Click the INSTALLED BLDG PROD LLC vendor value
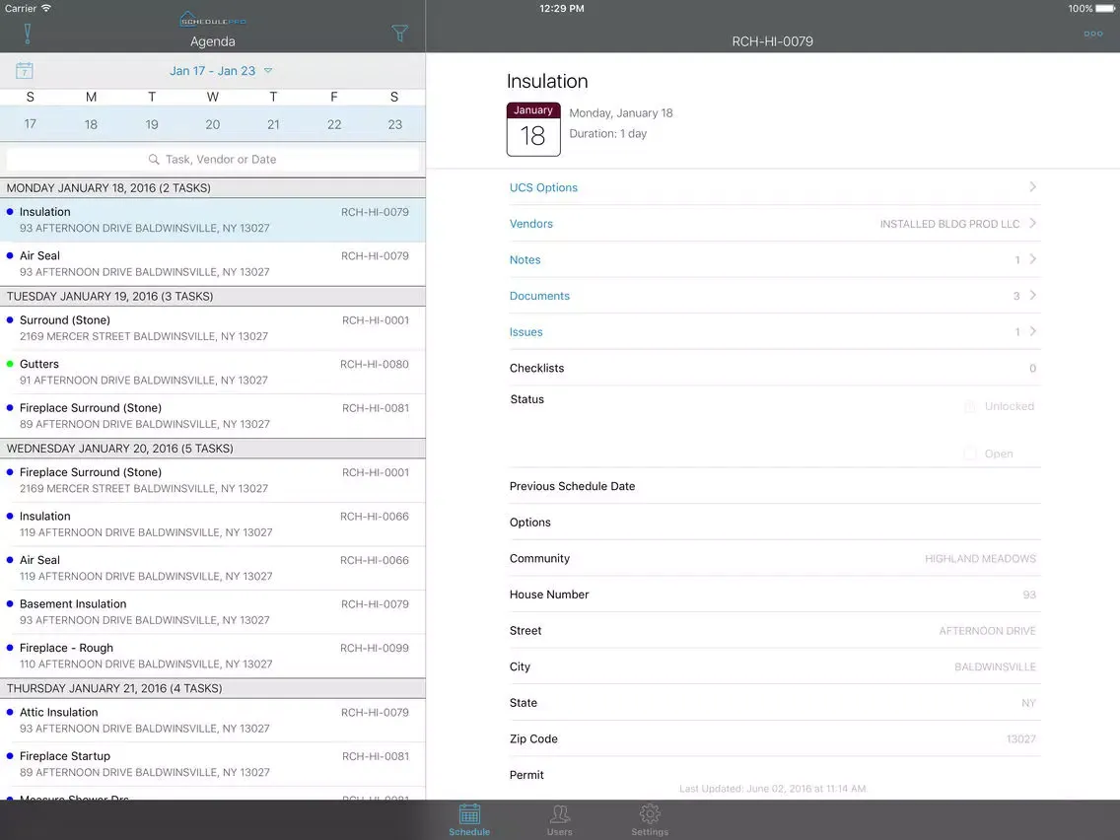1120x840 pixels. pos(949,224)
